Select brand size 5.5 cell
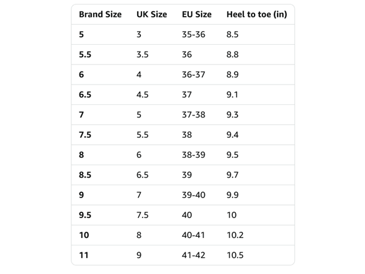The height and width of the screenshot is (274, 365). pos(85,55)
